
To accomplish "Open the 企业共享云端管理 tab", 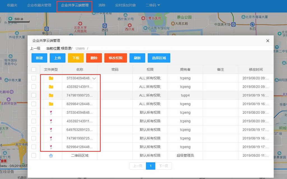I will tap(75, 5).
